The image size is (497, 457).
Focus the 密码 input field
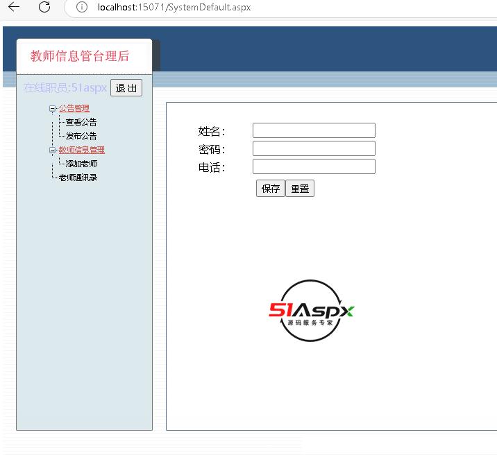pos(314,148)
